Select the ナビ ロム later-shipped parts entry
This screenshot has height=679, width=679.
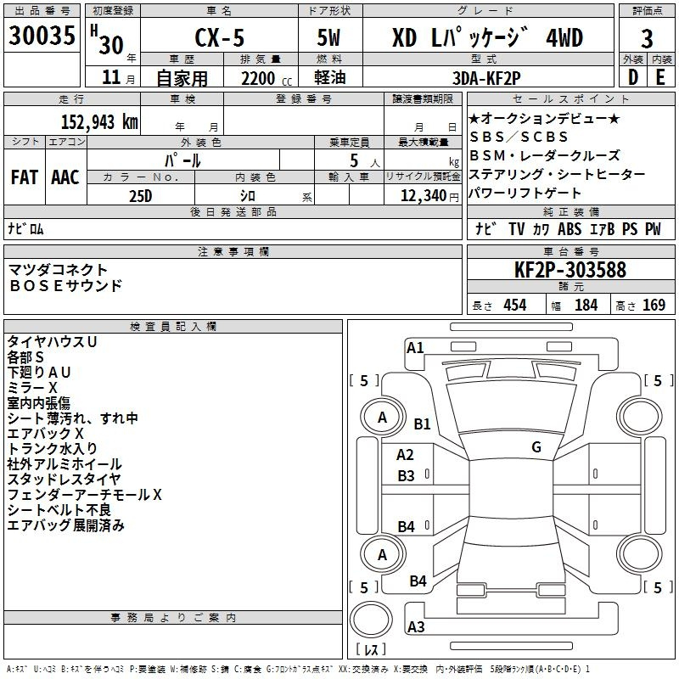click(25, 228)
